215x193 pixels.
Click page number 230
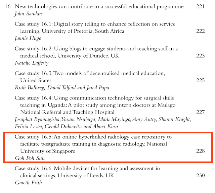tap(200, 175)
